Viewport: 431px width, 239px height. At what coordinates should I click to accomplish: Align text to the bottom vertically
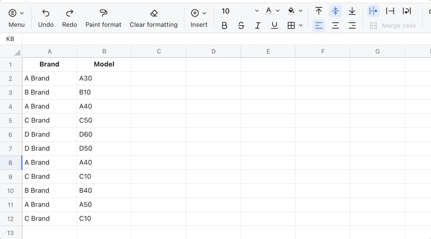click(352, 11)
